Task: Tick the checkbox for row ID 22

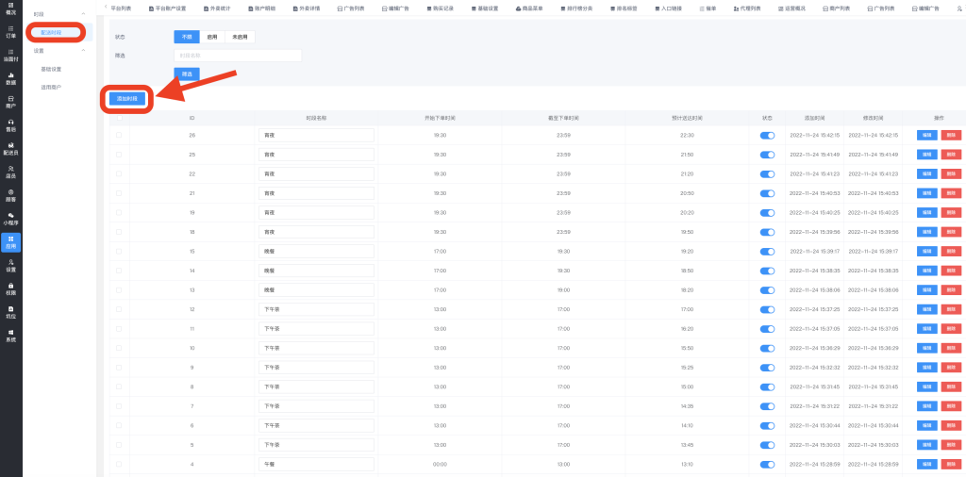Action: (119, 174)
